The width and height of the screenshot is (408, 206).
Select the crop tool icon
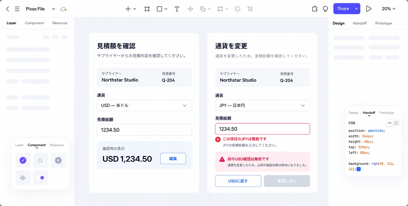tap(250, 9)
